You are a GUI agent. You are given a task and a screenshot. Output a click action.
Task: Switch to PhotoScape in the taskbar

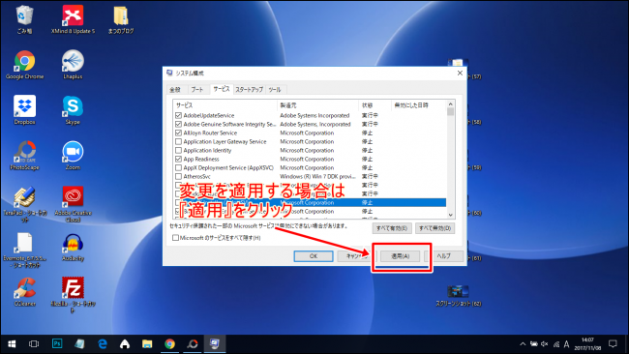click(193, 344)
